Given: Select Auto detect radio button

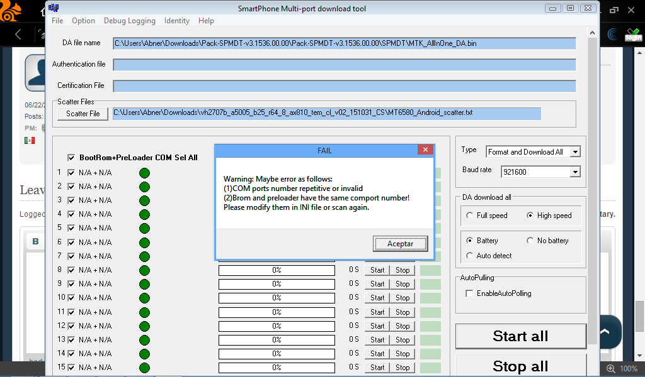Looking at the screenshot, I should (x=469, y=256).
